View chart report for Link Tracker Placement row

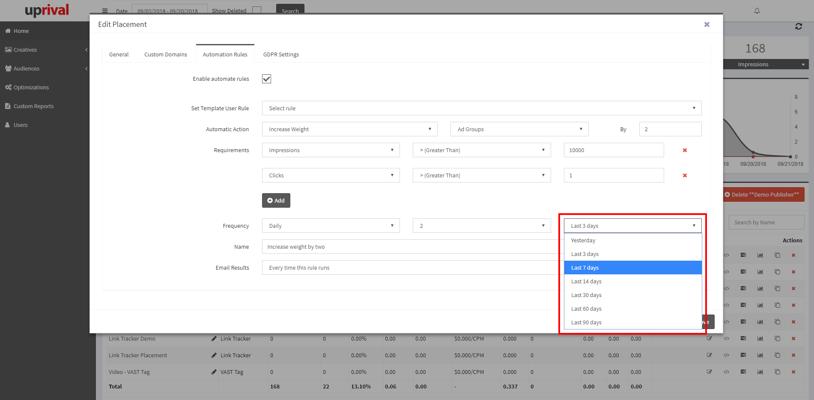760,355
